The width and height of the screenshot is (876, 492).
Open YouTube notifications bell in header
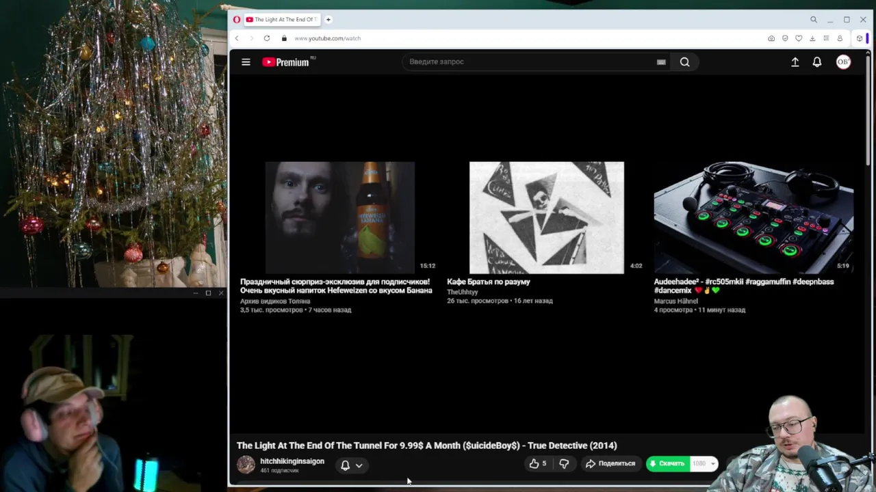click(817, 62)
